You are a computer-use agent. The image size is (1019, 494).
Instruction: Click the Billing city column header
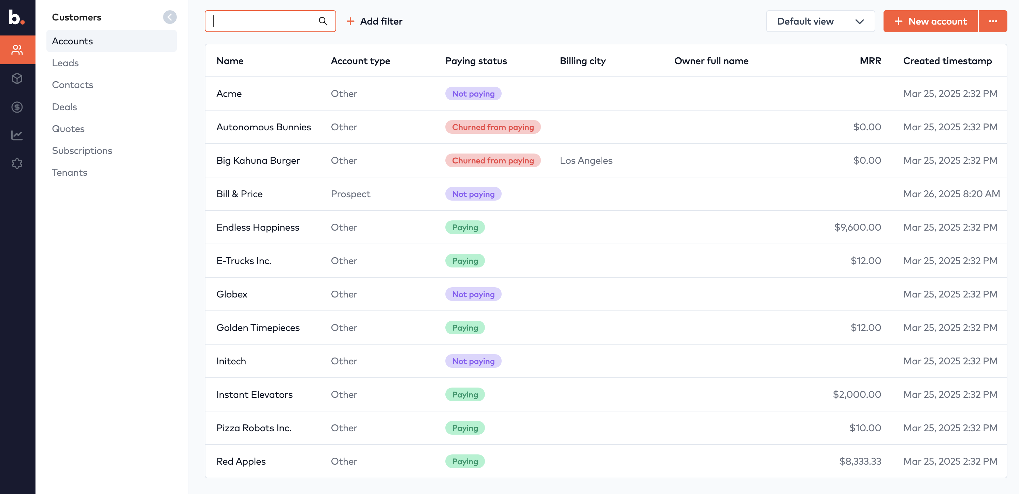click(582, 61)
